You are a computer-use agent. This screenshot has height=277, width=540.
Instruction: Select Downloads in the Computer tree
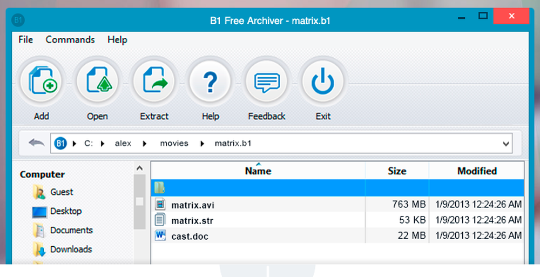point(71,249)
